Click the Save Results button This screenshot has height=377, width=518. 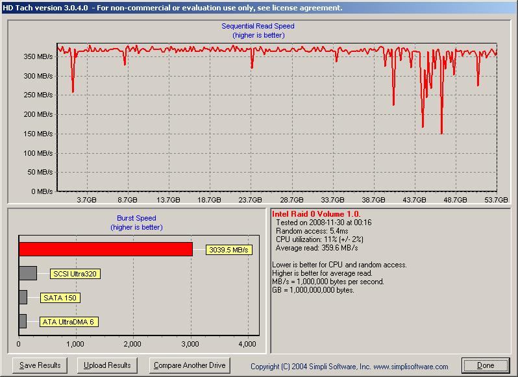click(40, 365)
